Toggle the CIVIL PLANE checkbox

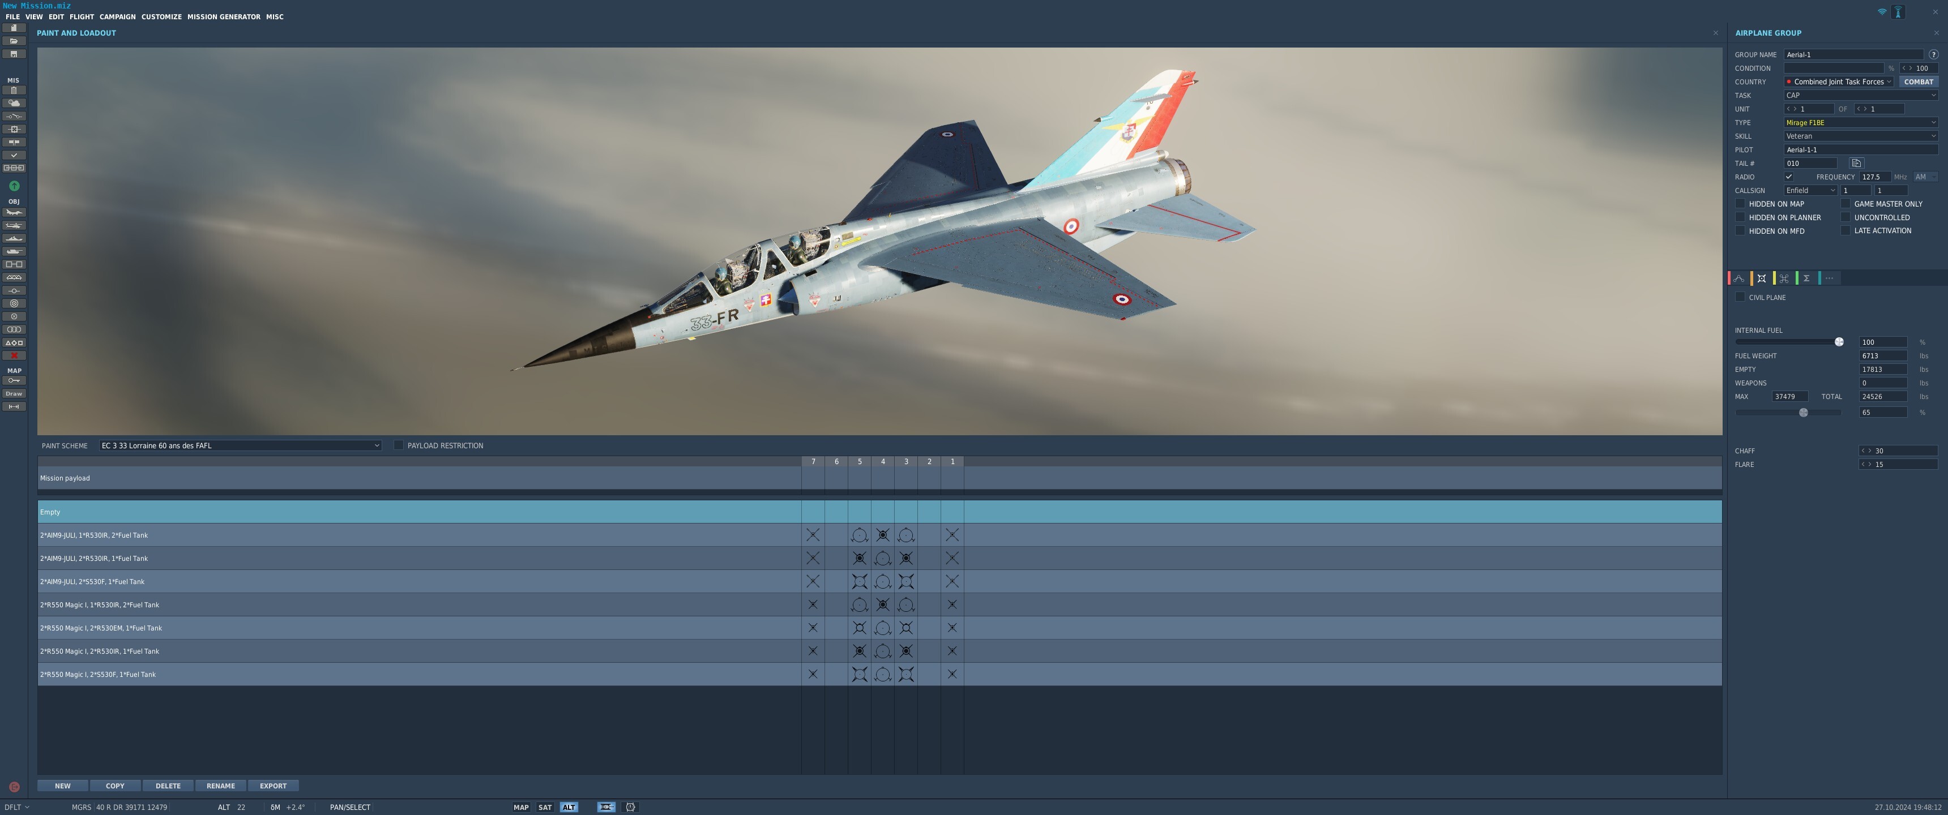pyautogui.click(x=1740, y=297)
